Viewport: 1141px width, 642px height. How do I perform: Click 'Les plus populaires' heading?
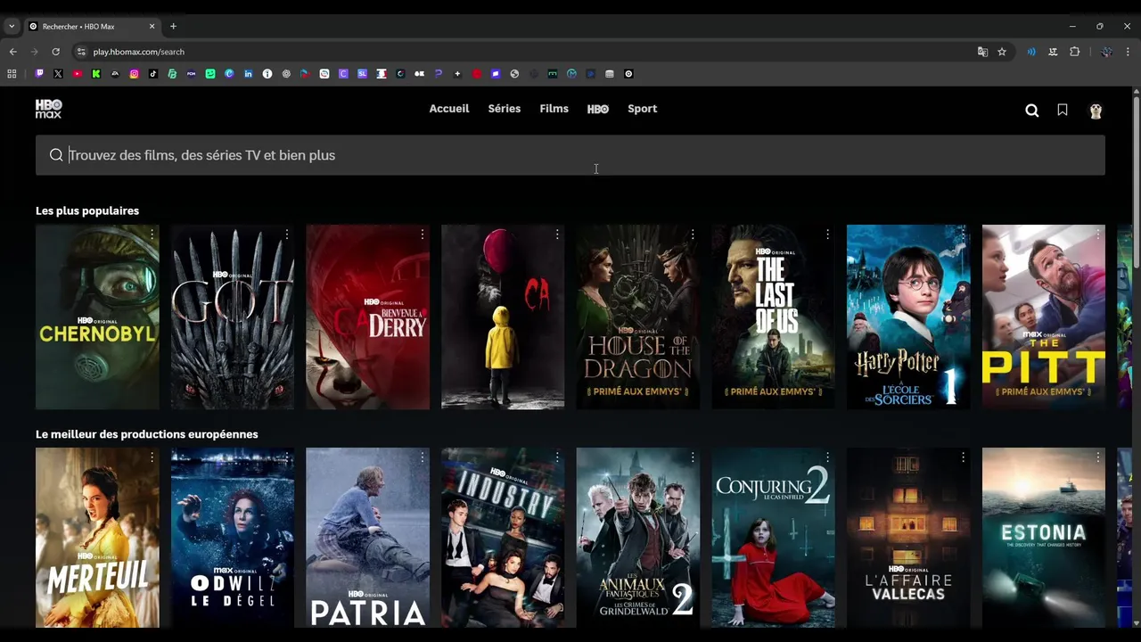click(87, 210)
